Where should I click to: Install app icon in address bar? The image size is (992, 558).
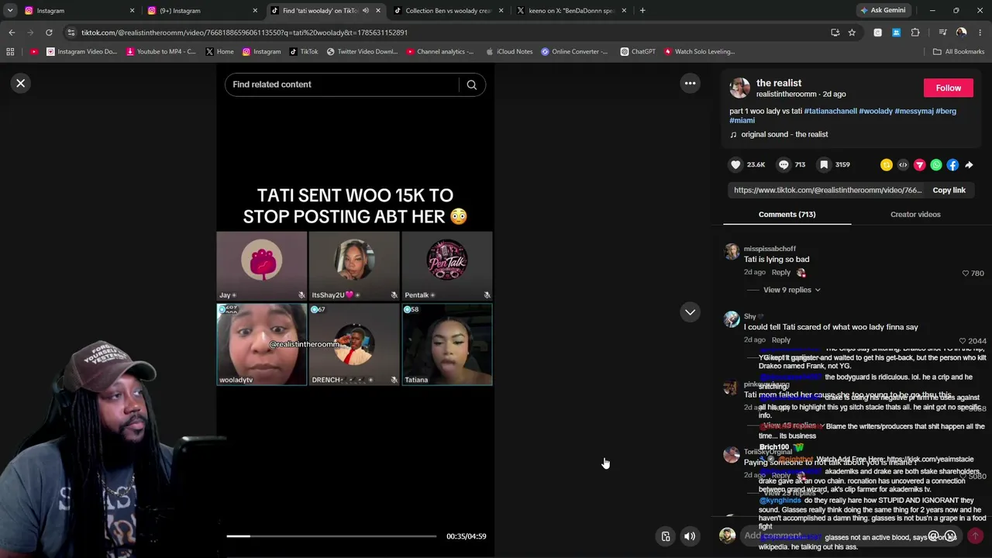(x=835, y=33)
